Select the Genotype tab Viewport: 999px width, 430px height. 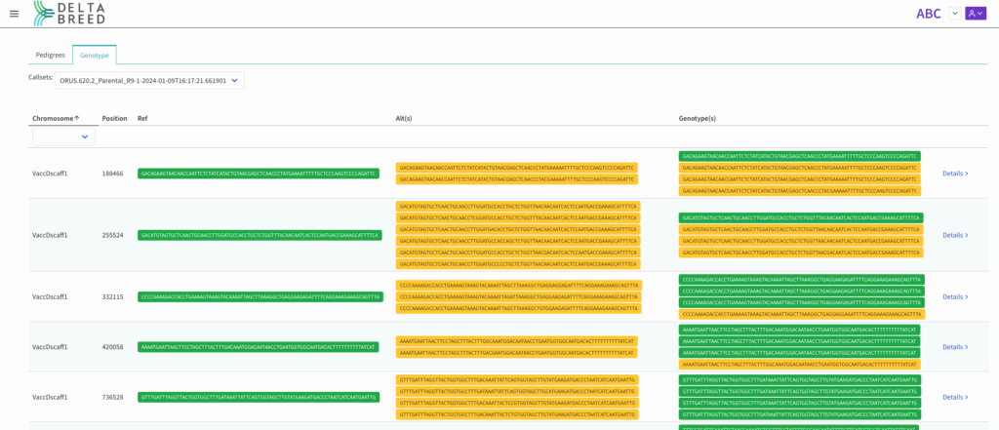click(95, 55)
